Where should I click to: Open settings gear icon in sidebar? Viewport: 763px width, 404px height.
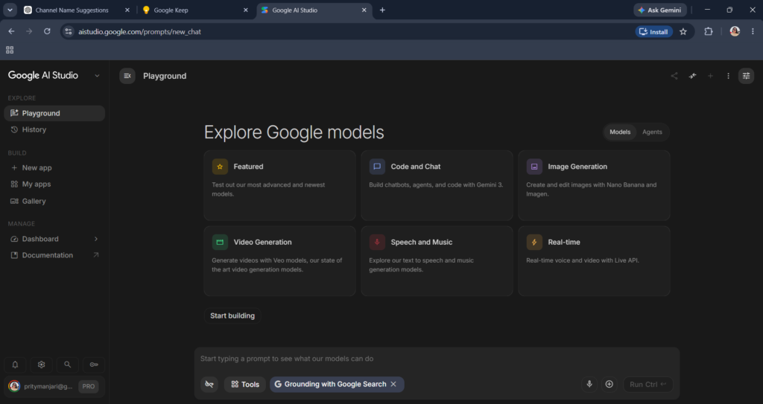(42, 365)
